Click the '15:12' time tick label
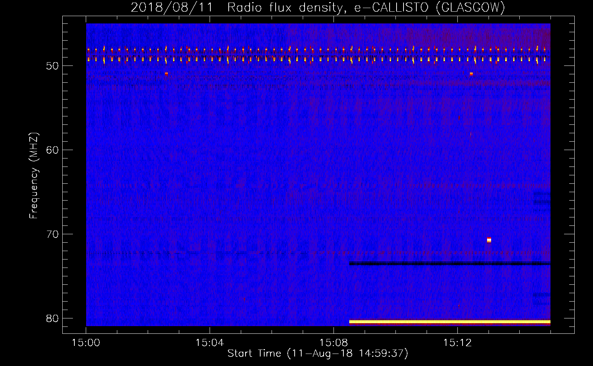 point(457,343)
